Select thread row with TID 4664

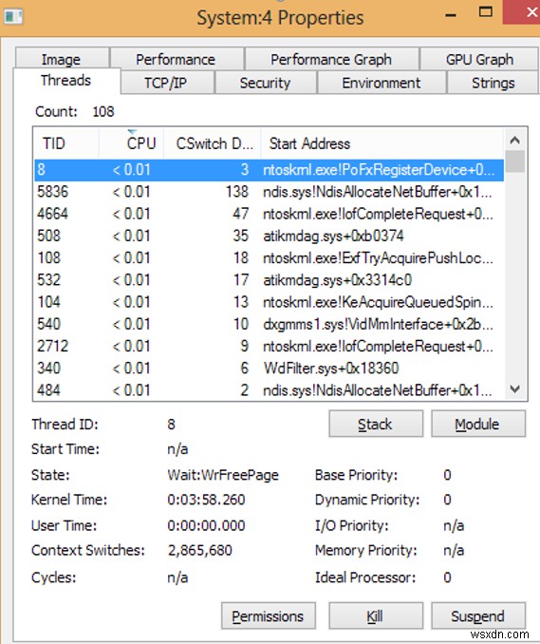coord(270,214)
